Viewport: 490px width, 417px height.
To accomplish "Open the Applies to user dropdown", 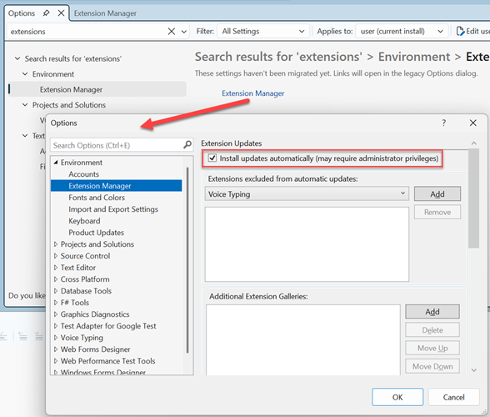I will coord(402,32).
